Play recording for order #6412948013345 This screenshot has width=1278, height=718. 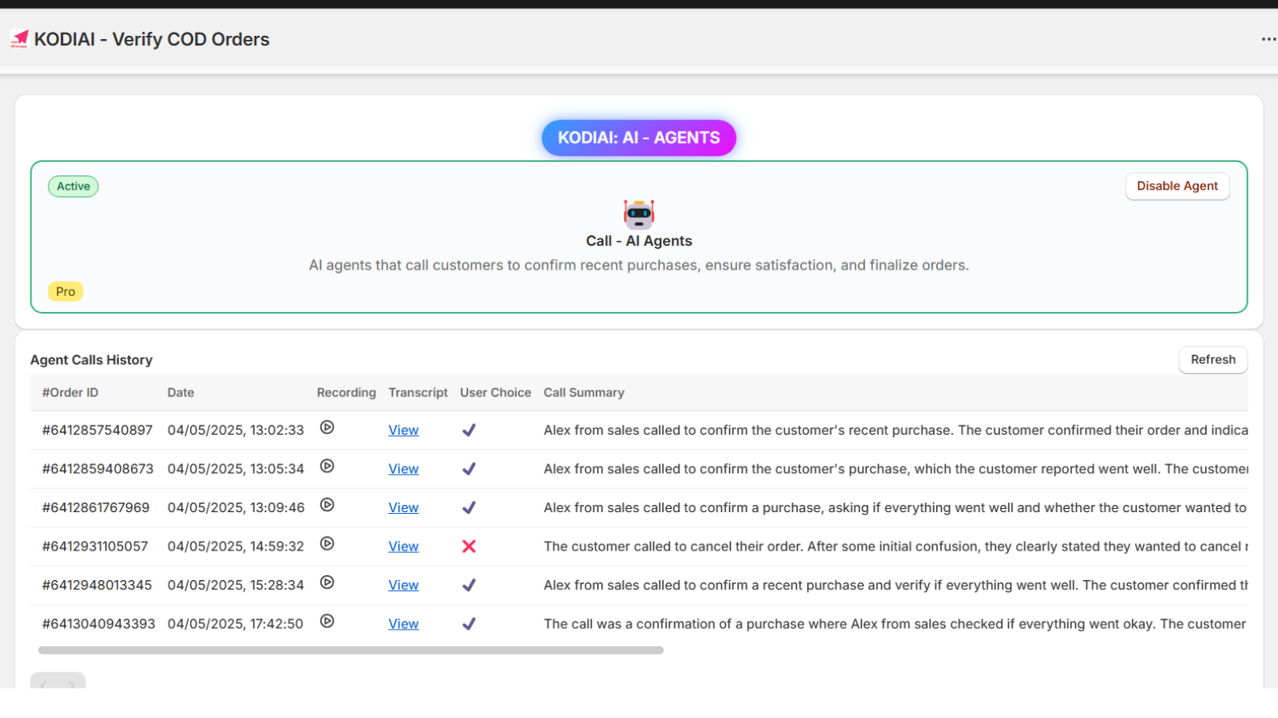[327, 582]
